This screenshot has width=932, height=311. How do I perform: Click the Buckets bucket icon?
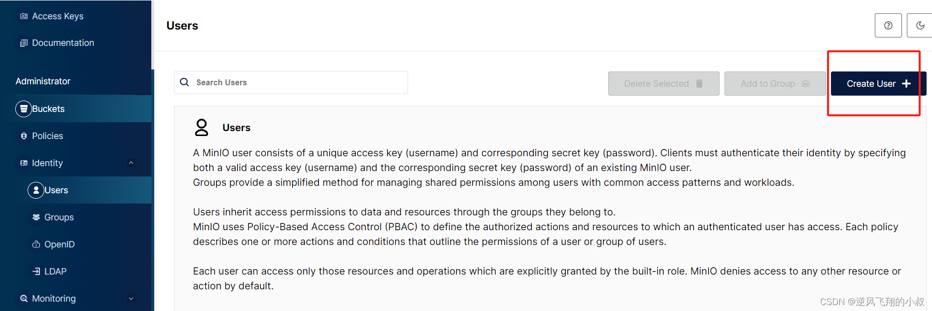coord(24,109)
